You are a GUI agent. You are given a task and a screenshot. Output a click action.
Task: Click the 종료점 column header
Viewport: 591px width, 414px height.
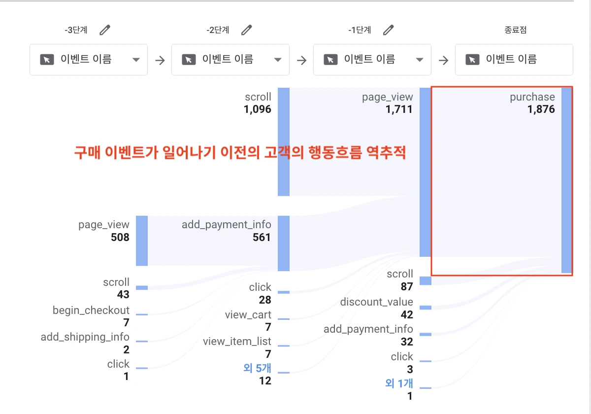point(515,30)
